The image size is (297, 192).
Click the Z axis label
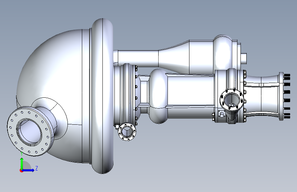[x=37, y=168]
